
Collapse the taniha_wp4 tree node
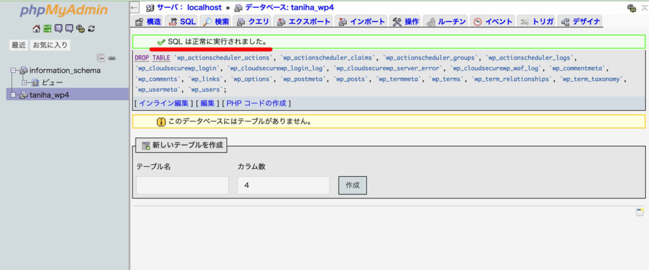13,95
